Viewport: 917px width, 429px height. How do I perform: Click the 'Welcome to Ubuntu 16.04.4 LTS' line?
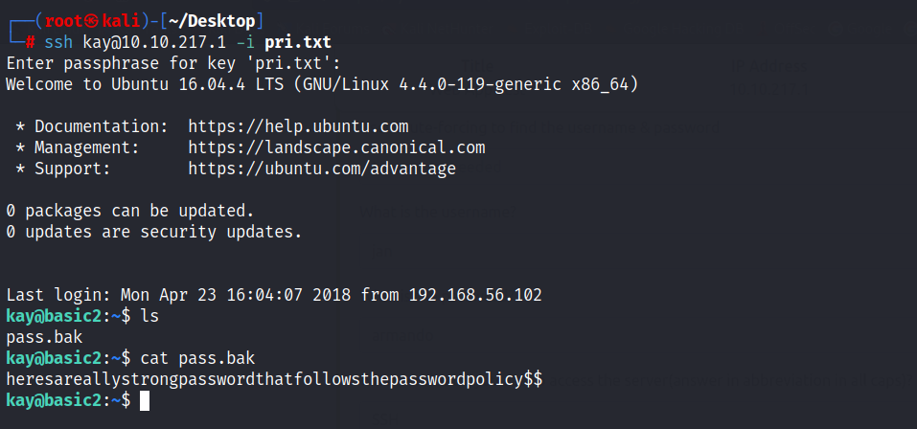[x=322, y=84]
